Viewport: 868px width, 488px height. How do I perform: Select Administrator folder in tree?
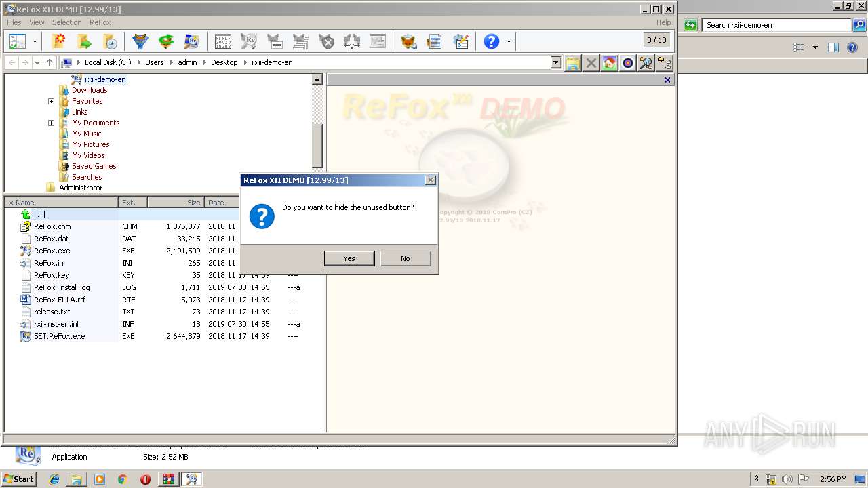(81, 188)
